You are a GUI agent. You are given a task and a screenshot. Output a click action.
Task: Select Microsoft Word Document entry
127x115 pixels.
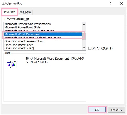[x=43, y=34]
